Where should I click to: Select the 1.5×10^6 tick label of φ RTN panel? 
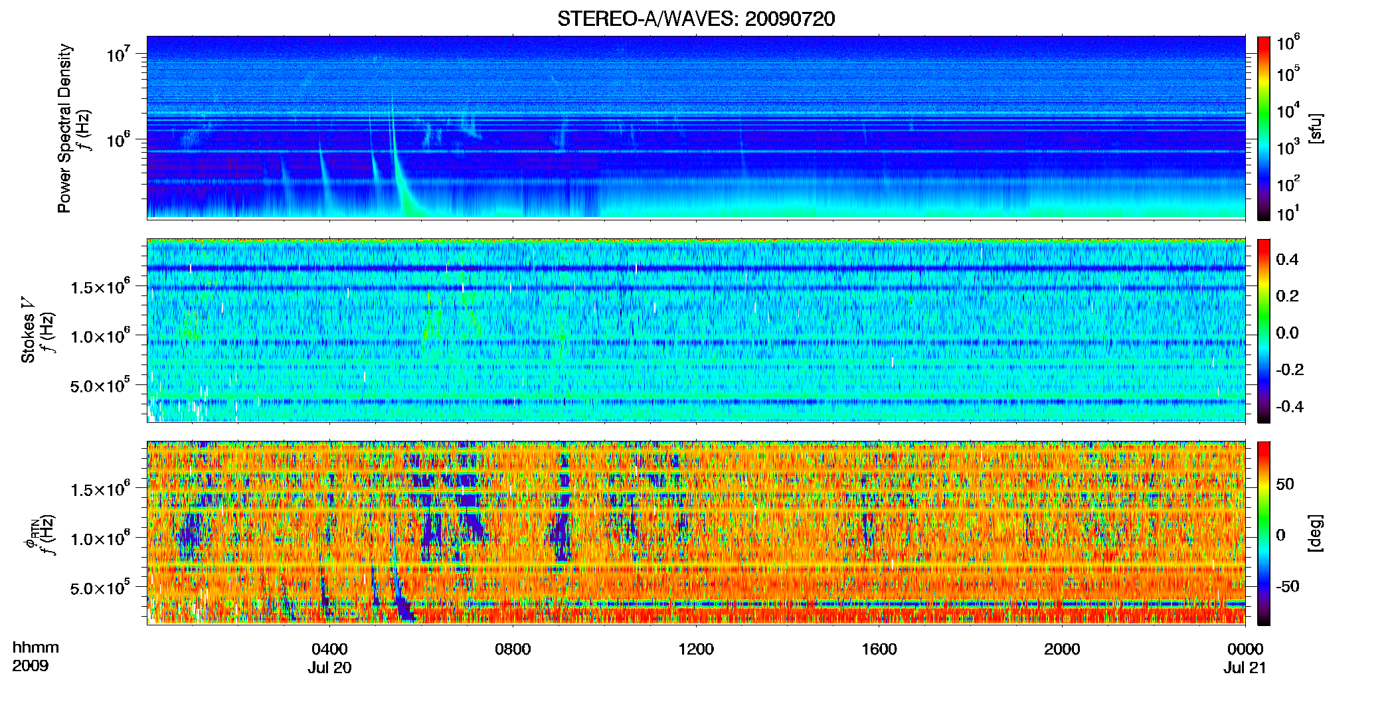100,489
